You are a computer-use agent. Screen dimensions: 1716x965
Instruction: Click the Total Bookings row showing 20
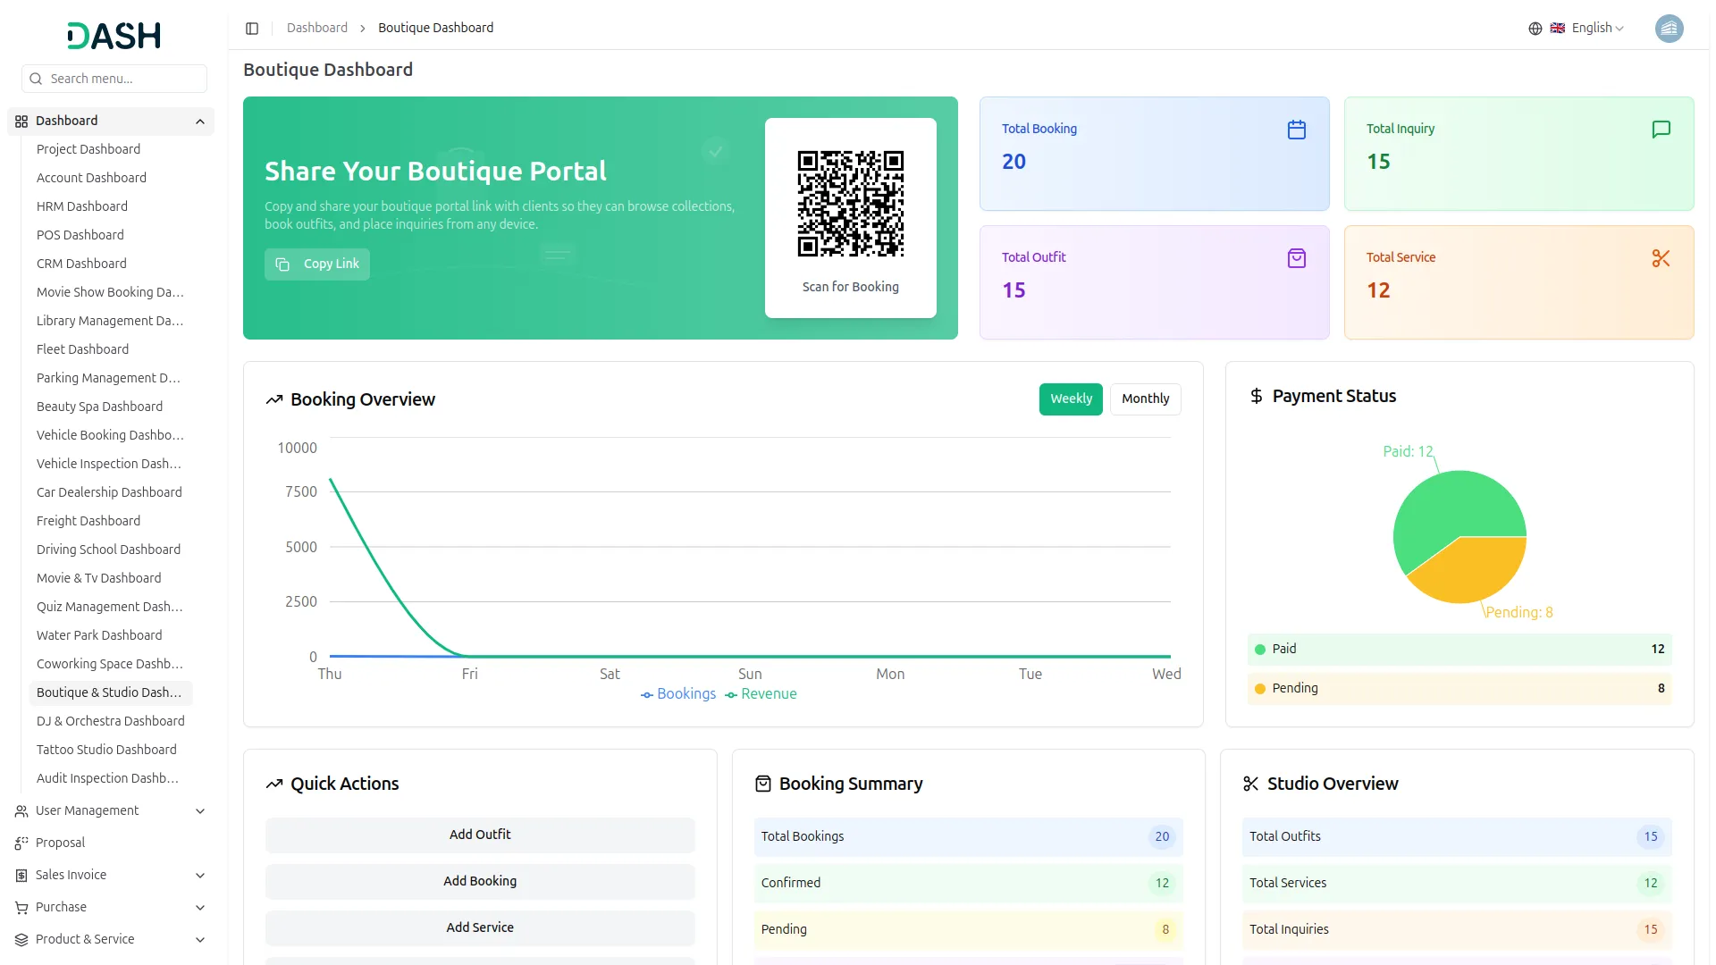point(968,836)
